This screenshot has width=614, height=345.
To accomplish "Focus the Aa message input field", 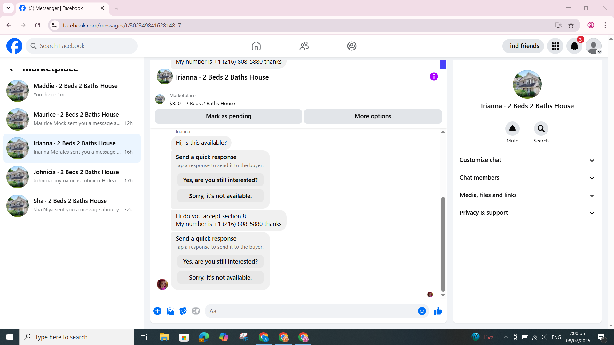I will click(310, 311).
